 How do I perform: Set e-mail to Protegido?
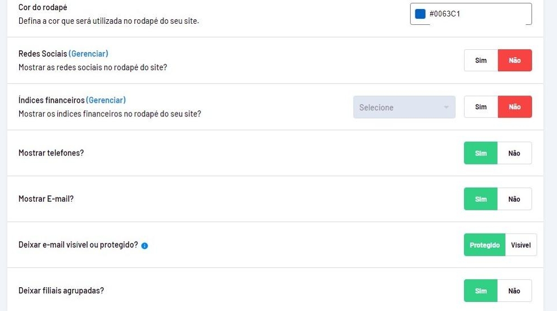[484, 245]
